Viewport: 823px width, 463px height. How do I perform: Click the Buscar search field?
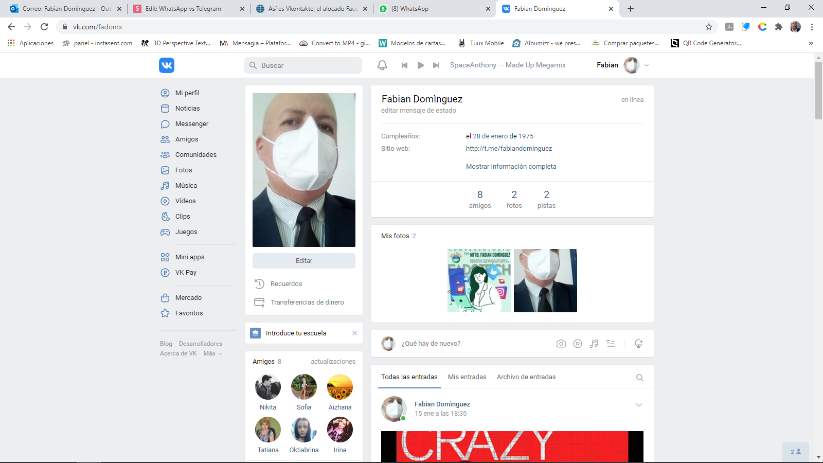303,65
